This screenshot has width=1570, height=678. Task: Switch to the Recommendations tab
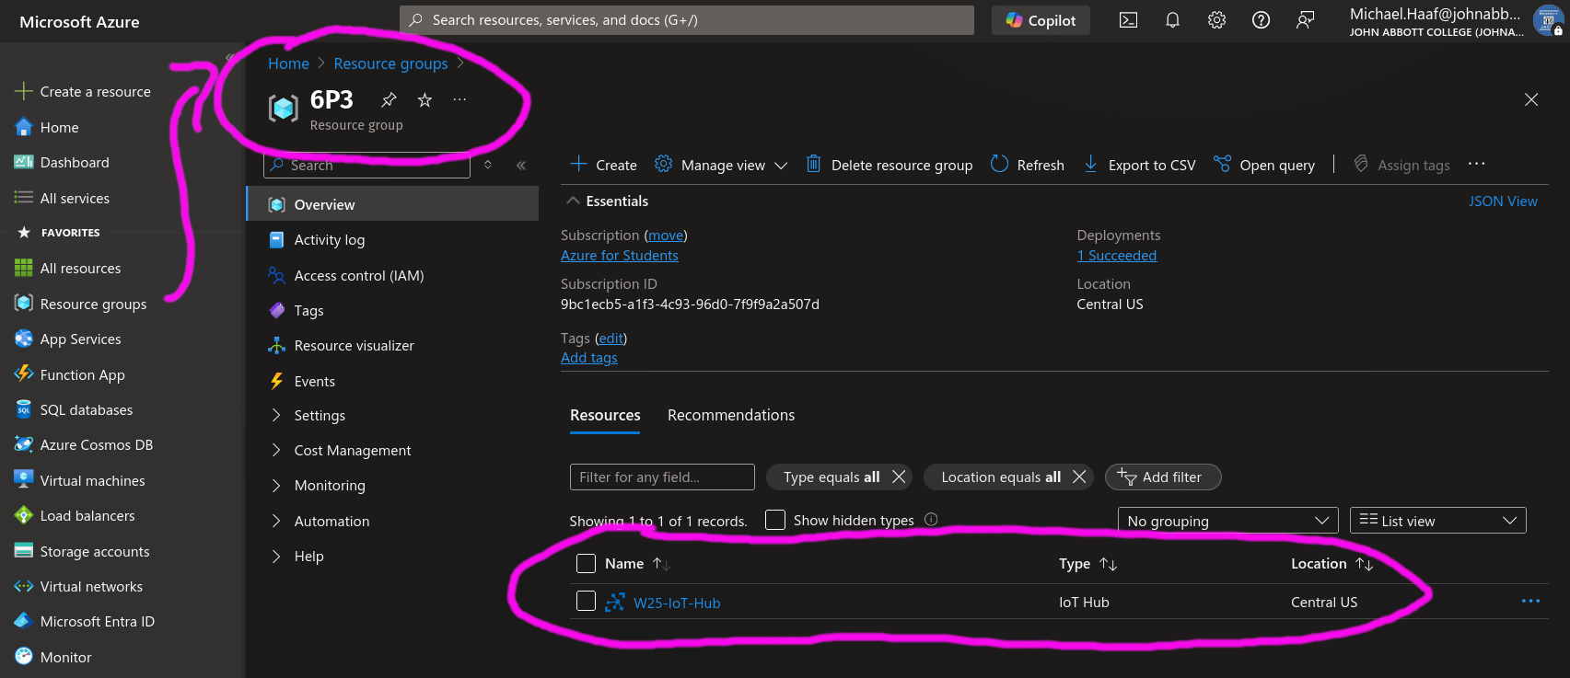(x=730, y=415)
